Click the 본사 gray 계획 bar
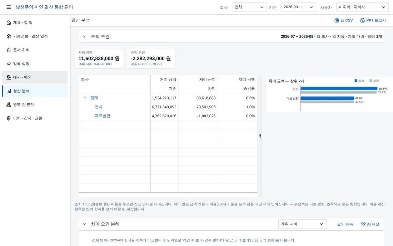The width and height of the screenshot is (393, 246). click(339, 92)
